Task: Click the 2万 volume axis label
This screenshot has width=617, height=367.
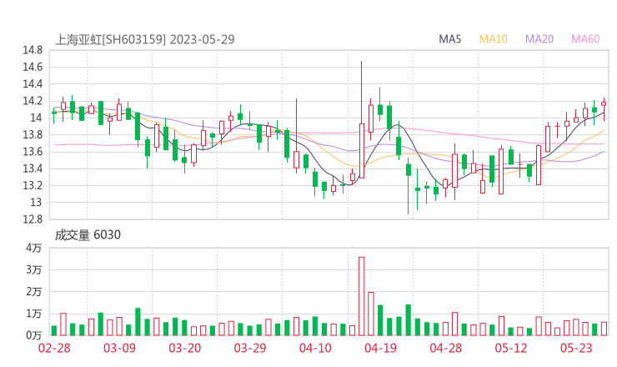Action: 34,292
